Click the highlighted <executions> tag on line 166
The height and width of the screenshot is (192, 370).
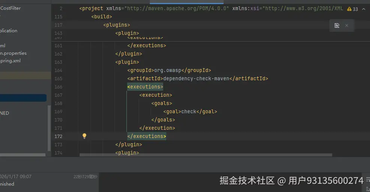(145, 87)
